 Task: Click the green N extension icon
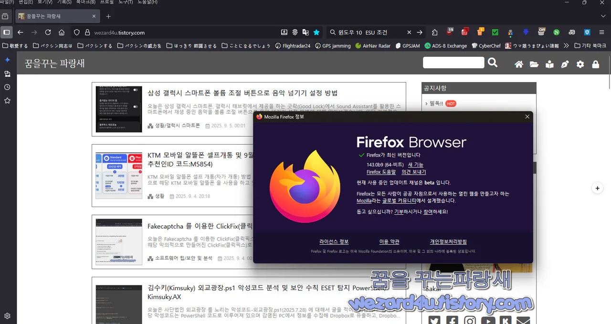tap(556, 32)
